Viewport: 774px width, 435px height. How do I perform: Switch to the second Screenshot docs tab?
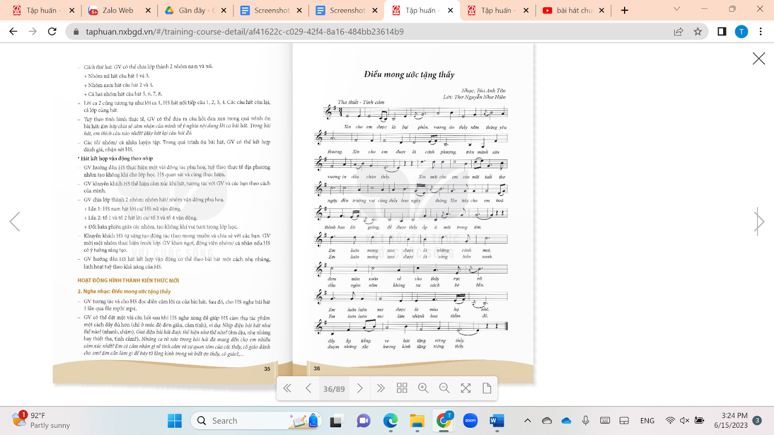(x=347, y=10)
